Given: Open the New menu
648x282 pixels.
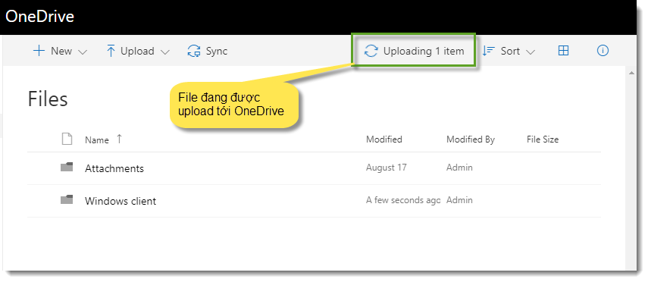Looking at the screenshot, I should pos(61,51).
